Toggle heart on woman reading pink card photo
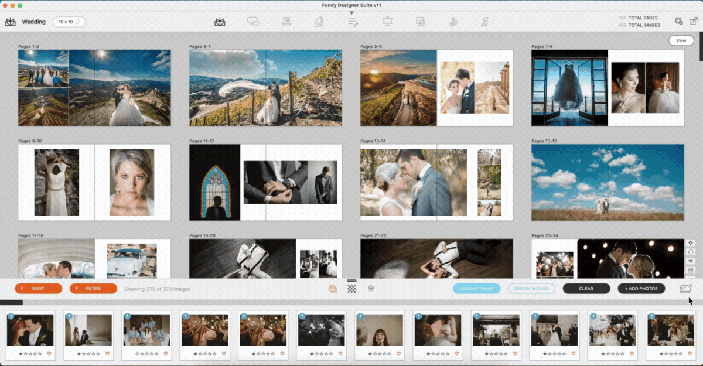The image size is (703, 366). point(457,354)
